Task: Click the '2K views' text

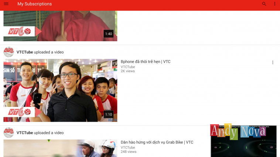Action: click(x=128, y=71)
